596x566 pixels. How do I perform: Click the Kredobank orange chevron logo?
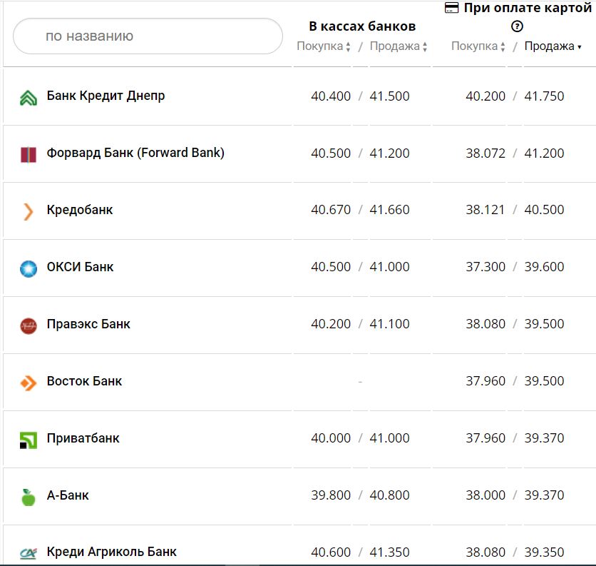point(28,211)
